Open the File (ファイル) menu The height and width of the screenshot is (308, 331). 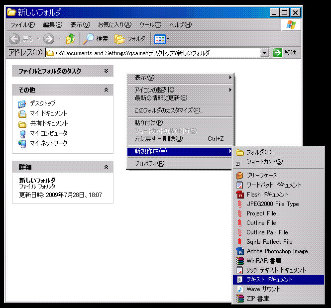(22, 25)
